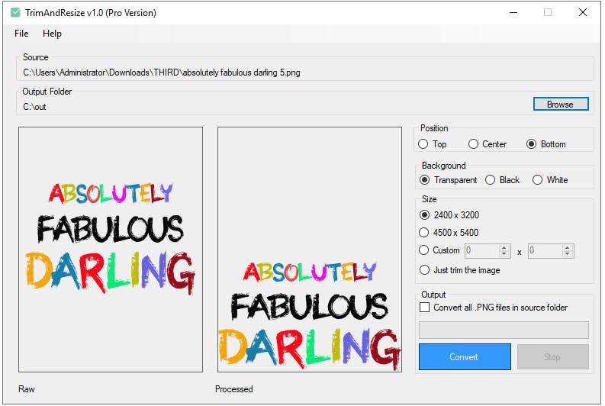Select the 4500 x 5400 size
This screenshot has width=605, height=406.
(x=449, y=232)
